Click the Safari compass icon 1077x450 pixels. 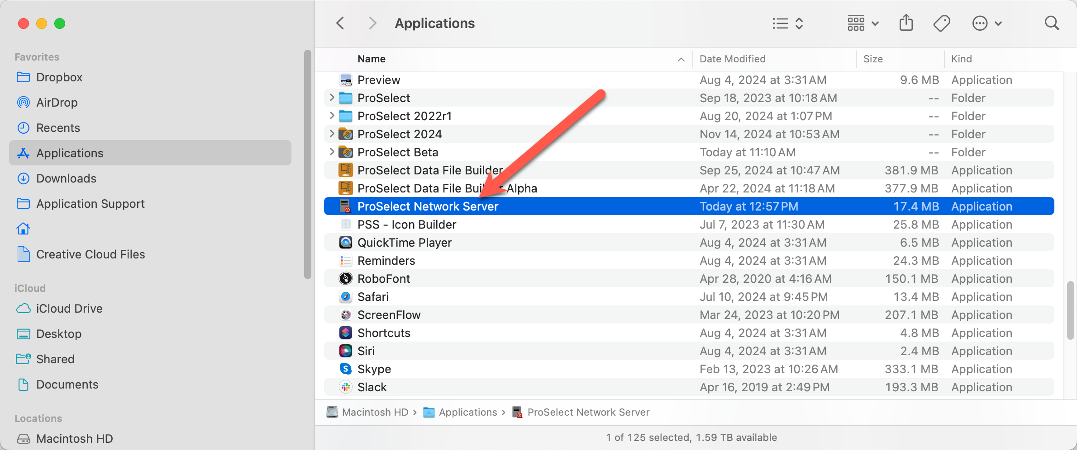pos(346,297)
